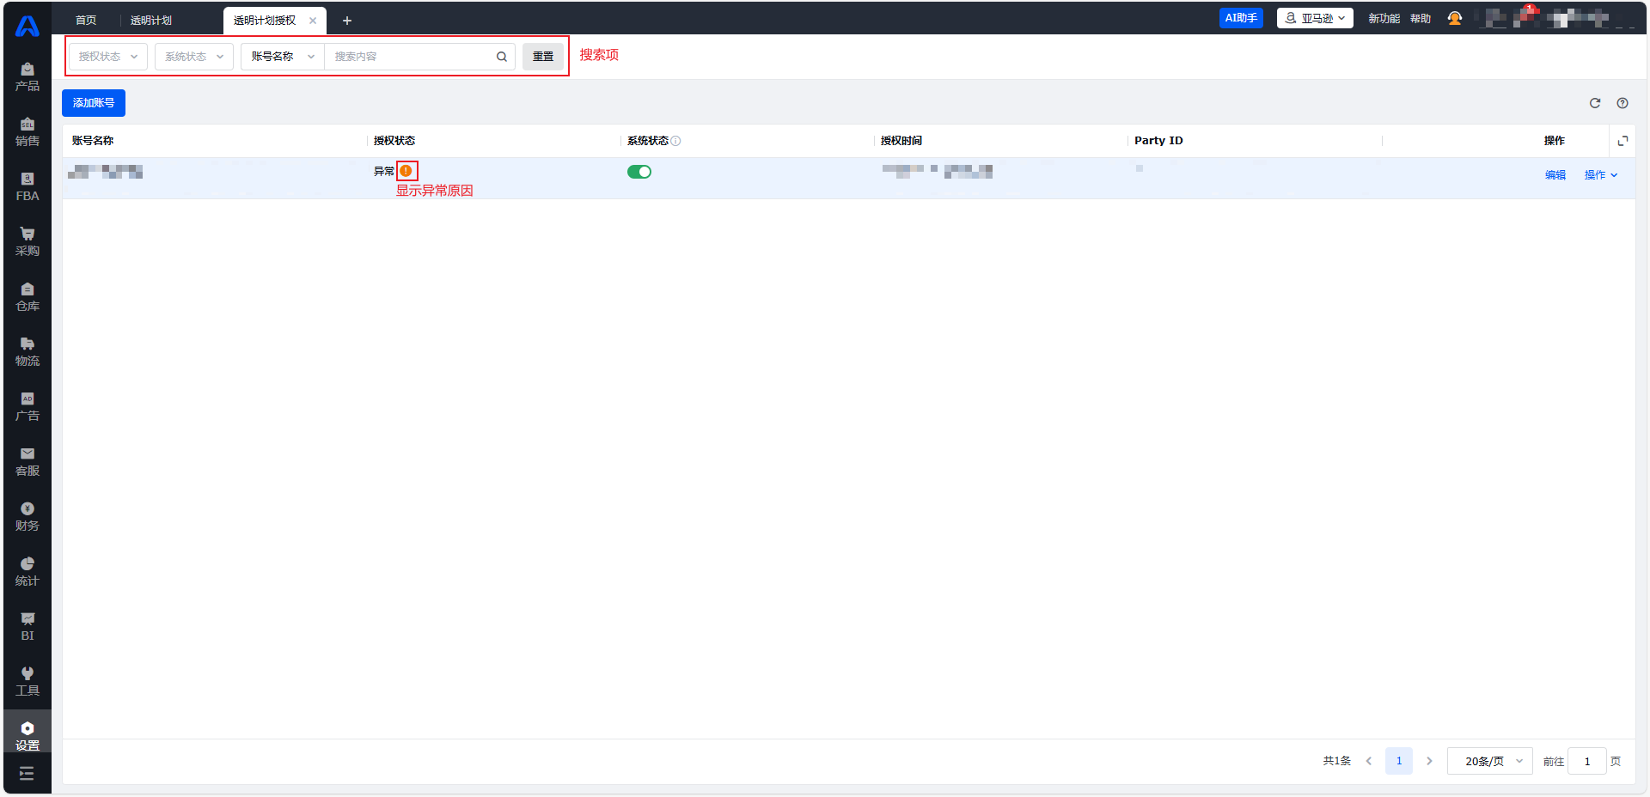The height and width of the screenshot is (797, 1650).
Task: Expand the 授权状态 filter dropdown
Action: click(x=108, y=57)
